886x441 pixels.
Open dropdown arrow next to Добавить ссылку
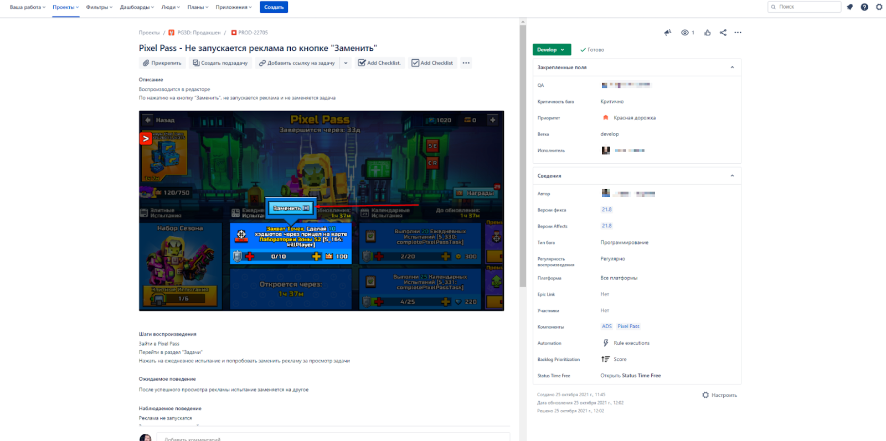point(346,63)
